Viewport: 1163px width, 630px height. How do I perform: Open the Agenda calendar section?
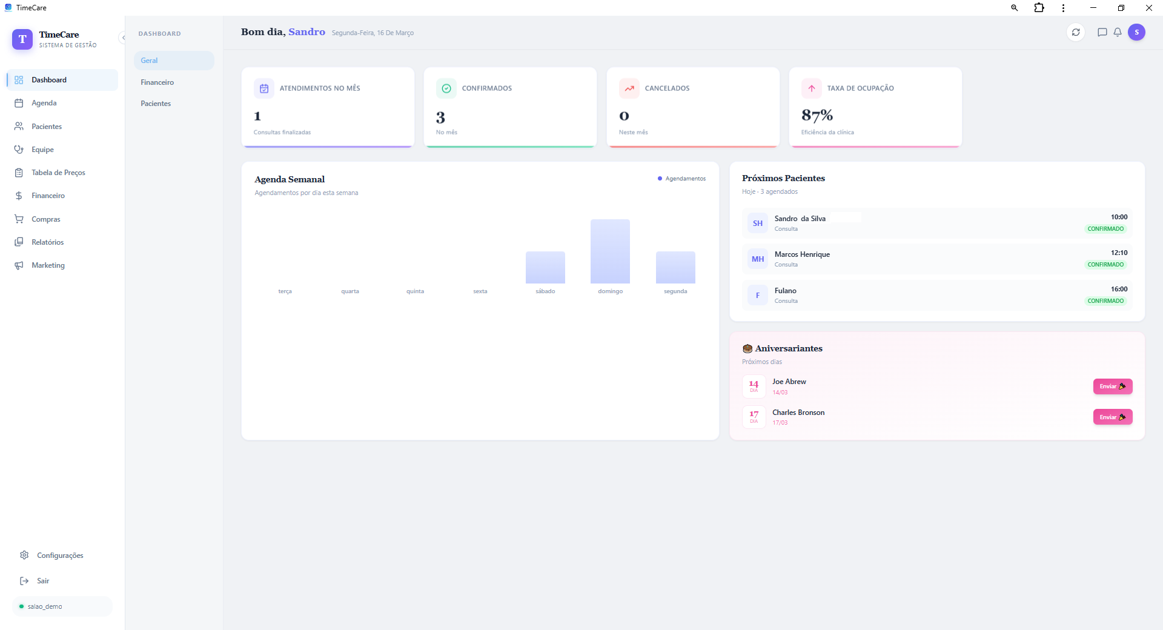(43, 103)
